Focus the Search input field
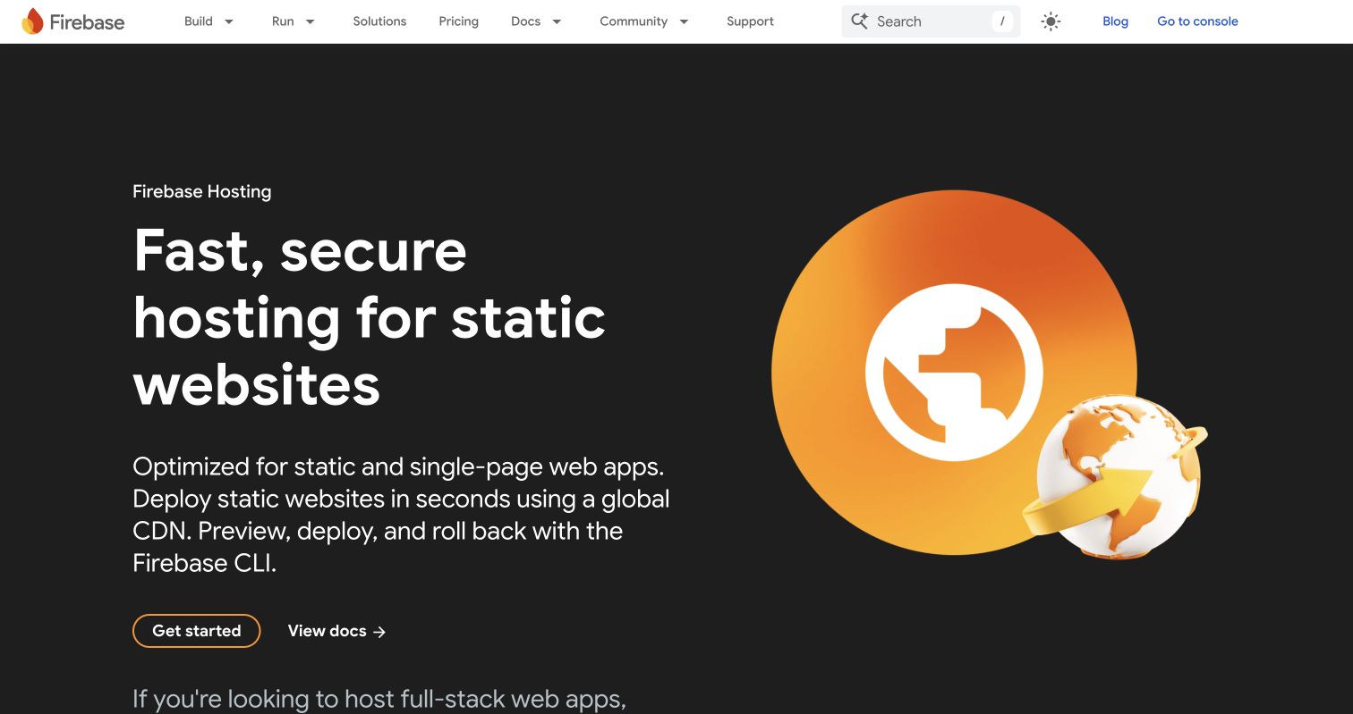Image resolution: width=1353 pixels, height=714 pixels. tap(931, 21)
